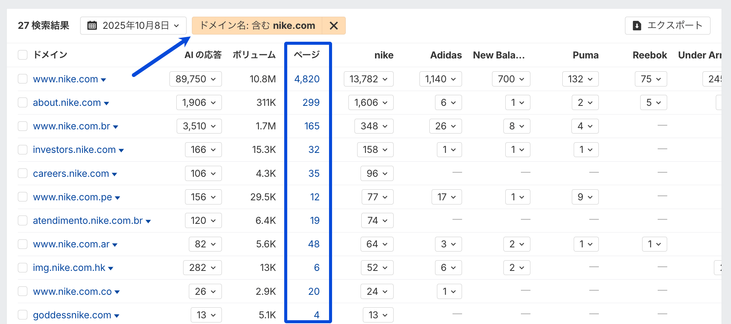Click the caret arrow beside careers.nike.com
The width and height of the screenshot is (731, 324).
coord(114,174)
